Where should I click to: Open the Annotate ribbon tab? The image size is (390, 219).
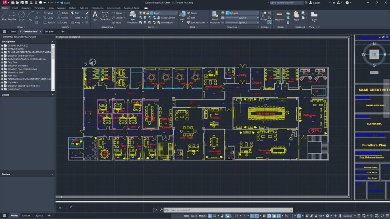pyautogui.click(x=26, y=8)
